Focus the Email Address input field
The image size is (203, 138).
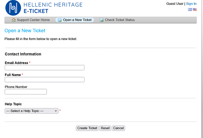click(x=44, y=68)
